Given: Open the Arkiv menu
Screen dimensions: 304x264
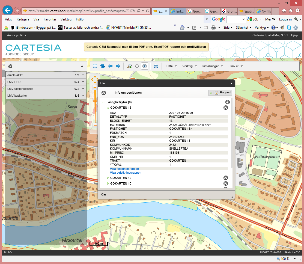Looking at the screenshot, I should click(8, 19).
